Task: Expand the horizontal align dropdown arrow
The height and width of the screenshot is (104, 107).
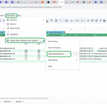Action: (69, 21)
